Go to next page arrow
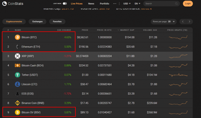 pos(190,22)
